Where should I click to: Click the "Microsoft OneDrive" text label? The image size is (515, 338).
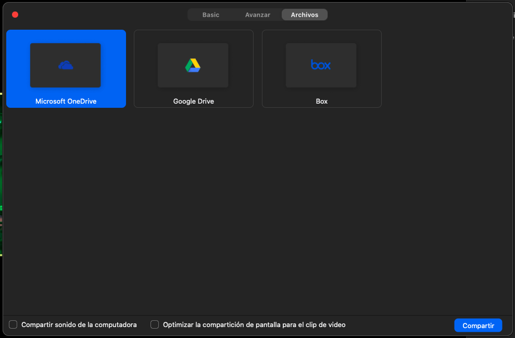click(x=66, y=102)
